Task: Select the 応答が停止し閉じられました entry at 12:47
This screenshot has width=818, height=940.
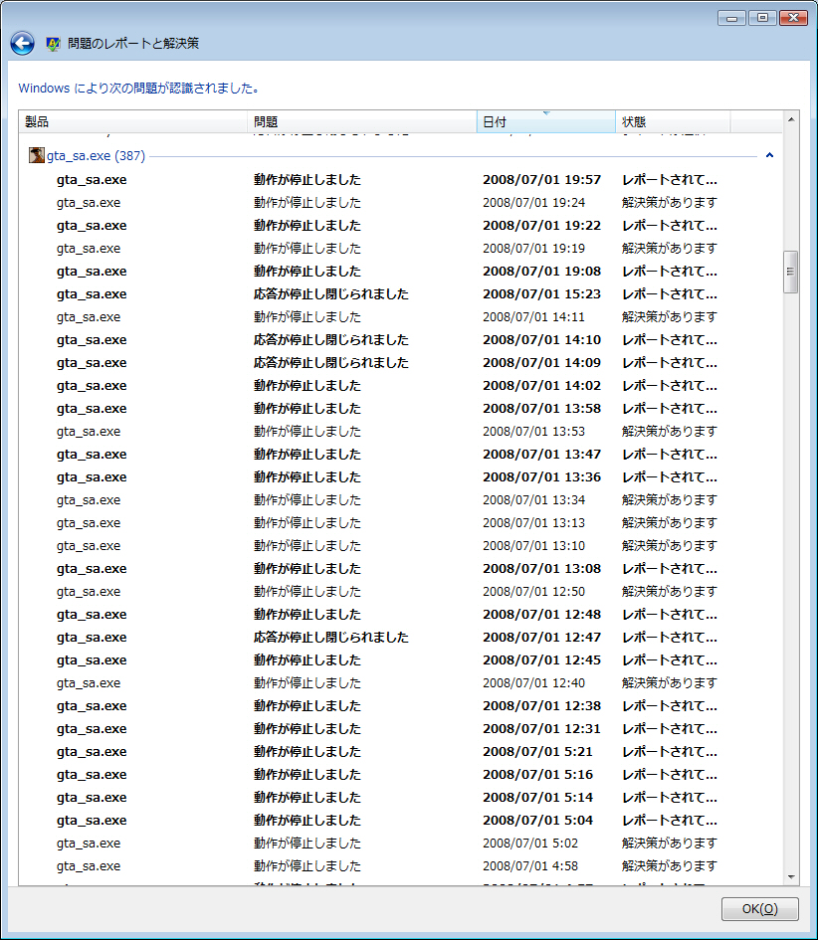Action: (x=330, y=638)
